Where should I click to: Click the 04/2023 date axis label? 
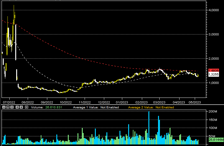tap(179, 102)
